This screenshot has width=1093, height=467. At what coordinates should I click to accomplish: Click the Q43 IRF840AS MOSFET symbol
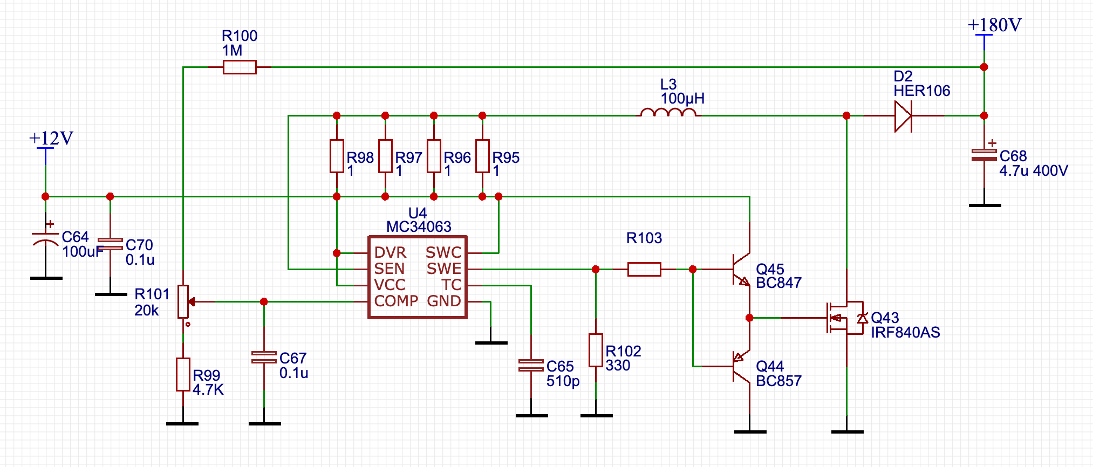(846, 318)
